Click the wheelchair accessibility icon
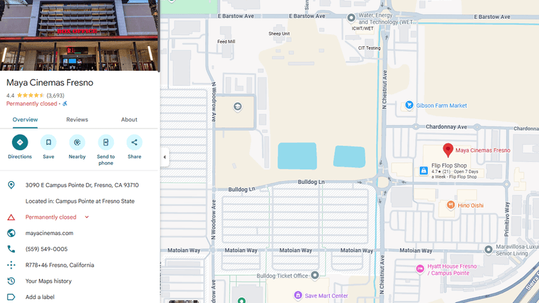Image resolution: width=539 pixels, height=303 pixels. 65,104
